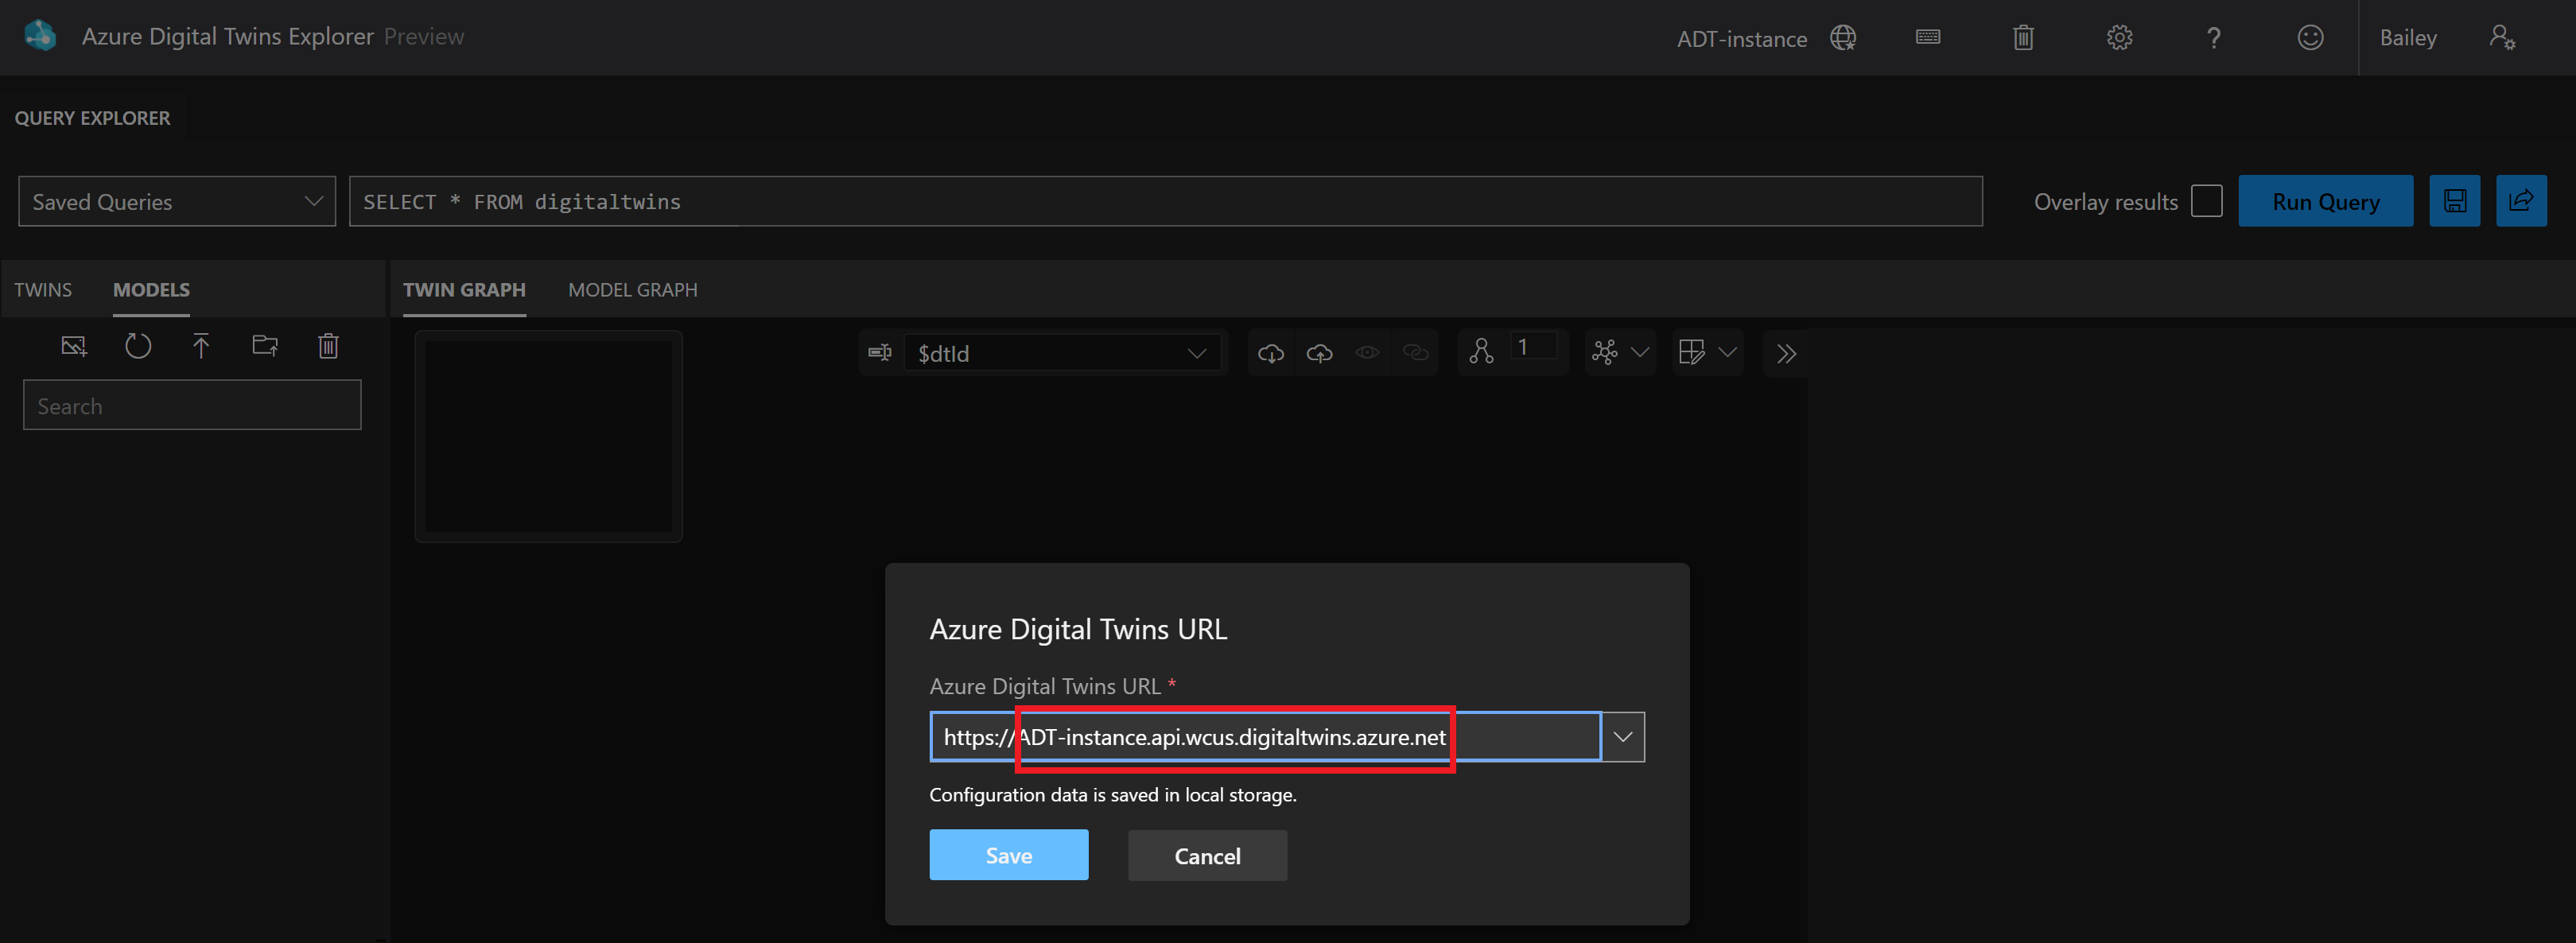Toggle the Overlay results checkbox
This screenshot has height=943, width=2576.
point(2206,201)
